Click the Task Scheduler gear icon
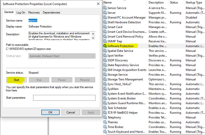Screen dimensions: 205x135 105,108
